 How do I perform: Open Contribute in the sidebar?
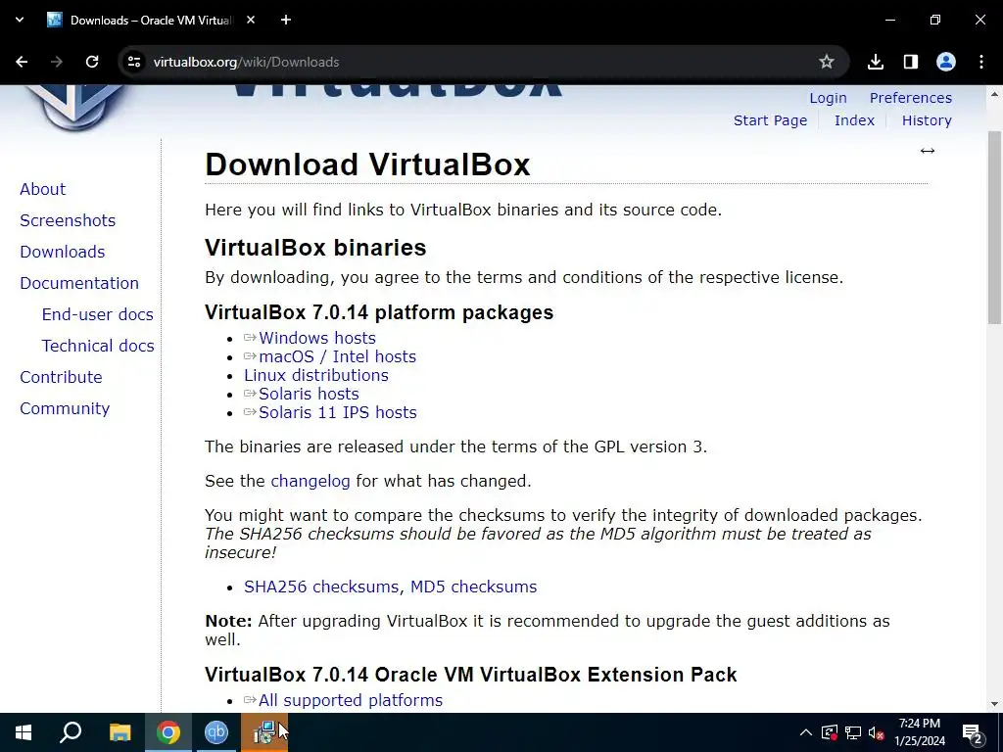61,377
